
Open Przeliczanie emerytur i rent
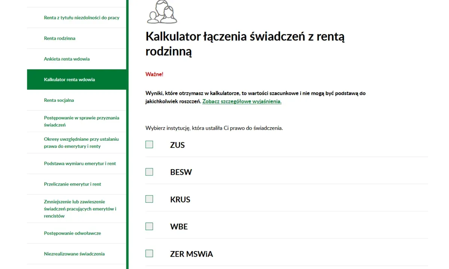pyautogui.click(x=72, y=184)
